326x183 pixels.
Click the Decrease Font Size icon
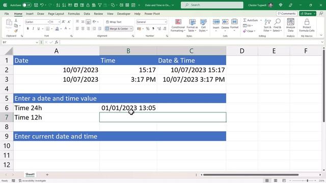69,21
